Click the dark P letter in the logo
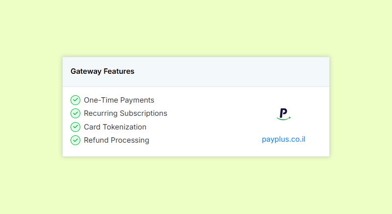The width and height of the screenshot is (392, 214). coord(283,112)
